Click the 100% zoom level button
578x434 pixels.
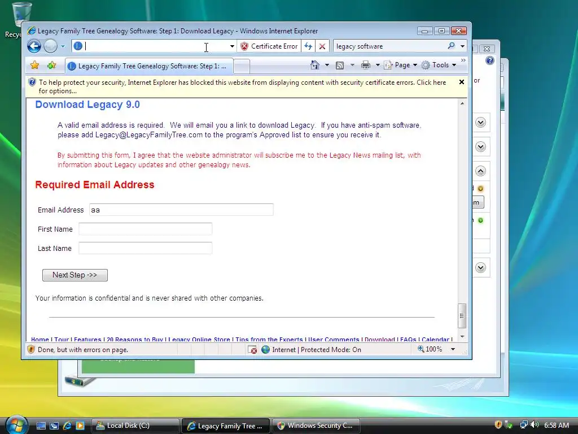430,349
